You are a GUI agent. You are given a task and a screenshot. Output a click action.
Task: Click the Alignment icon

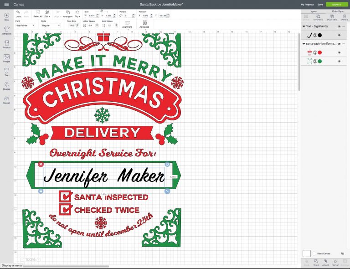[x=127, y=24]
